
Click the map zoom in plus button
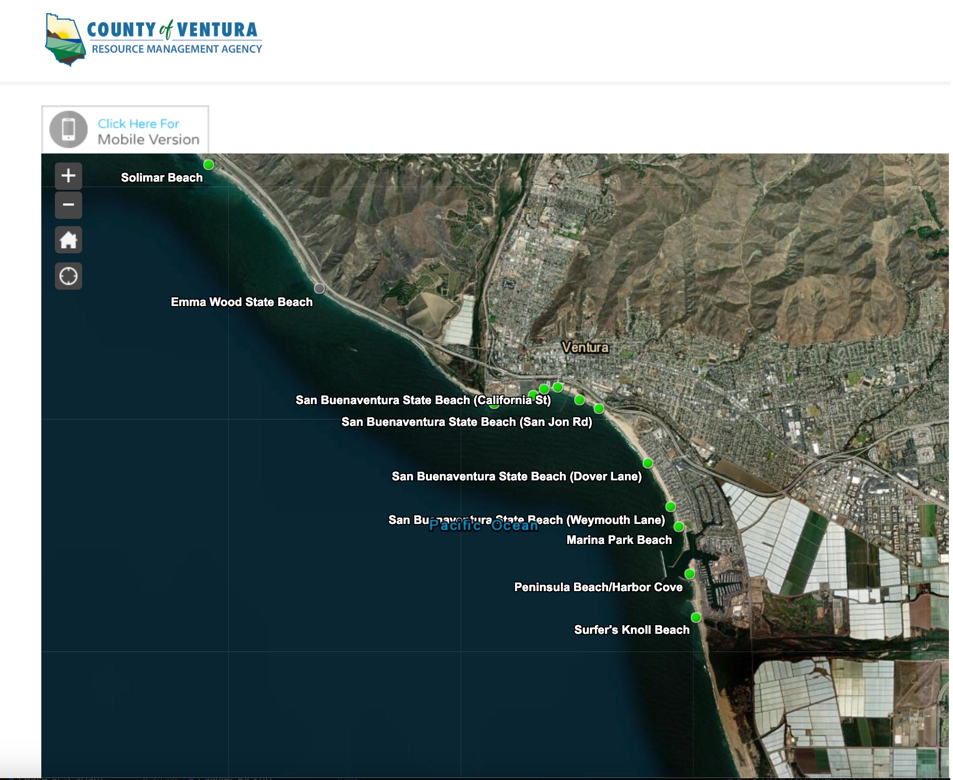tap(69, 176)
